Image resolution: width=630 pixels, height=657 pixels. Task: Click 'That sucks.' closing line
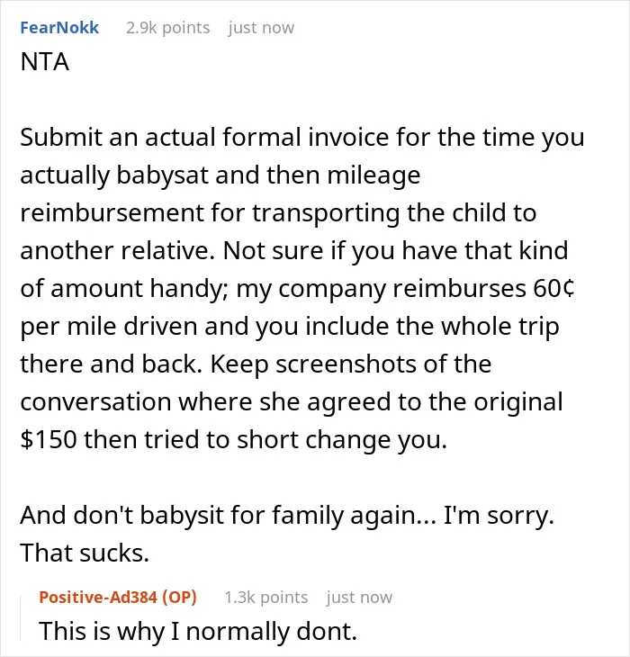click(x=85, y=553)
